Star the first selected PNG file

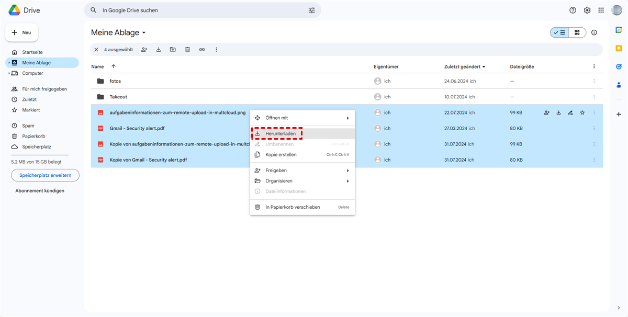[582, 112]
